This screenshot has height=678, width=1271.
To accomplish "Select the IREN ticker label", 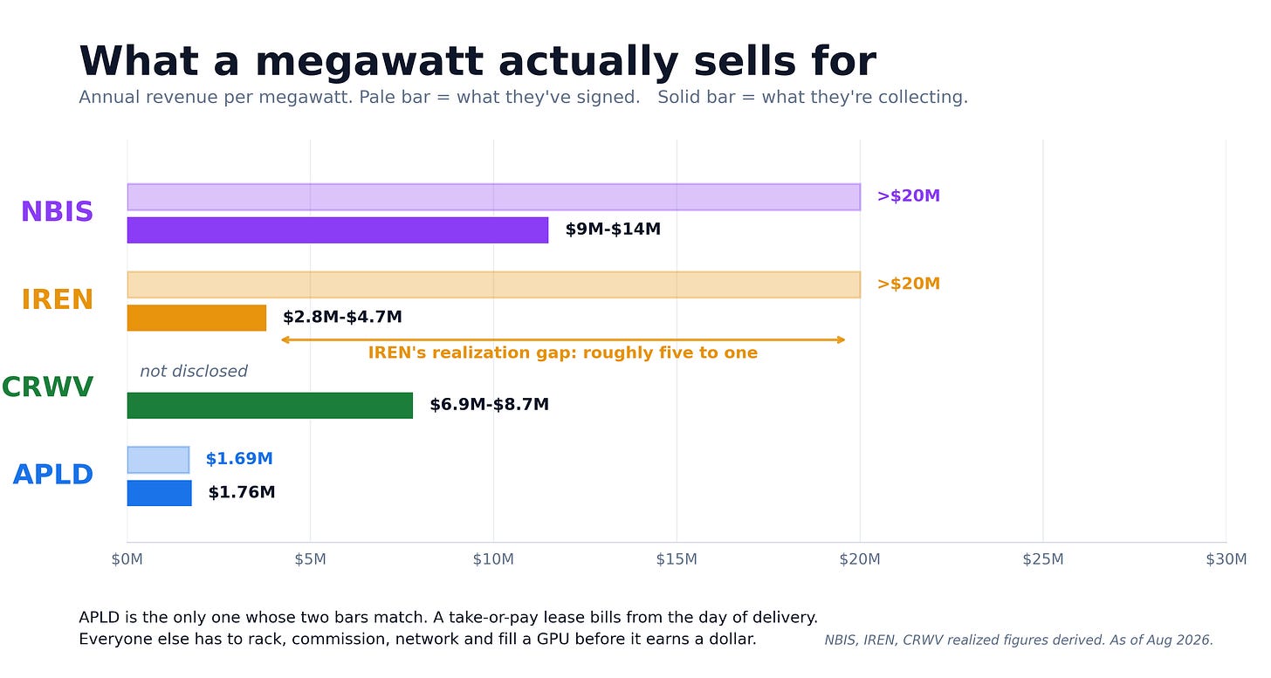I will pyautogui.click(x=57, y=300).
